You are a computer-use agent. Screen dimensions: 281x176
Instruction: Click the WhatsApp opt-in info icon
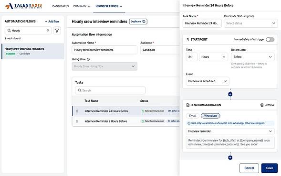click(189, 123)
